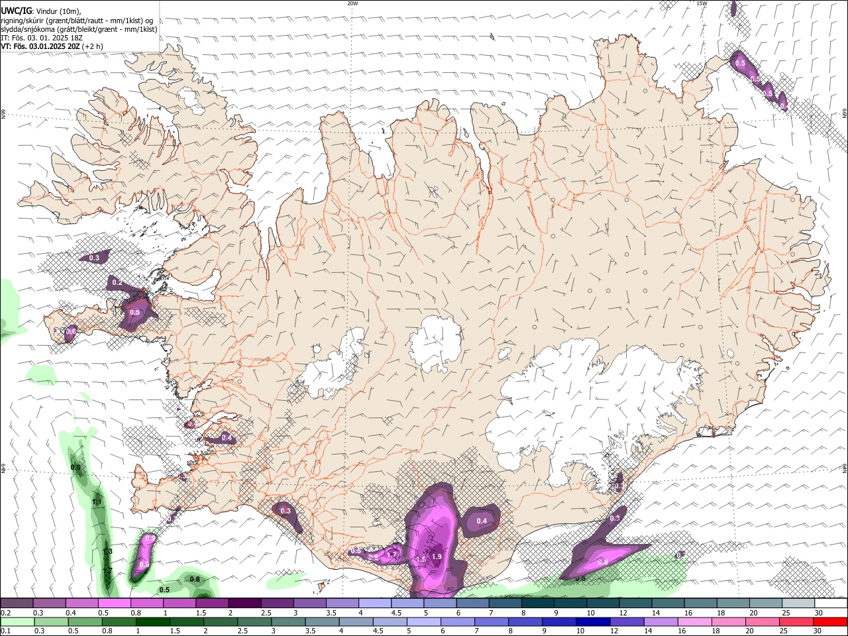Pick the pure red 30 rain-scale swatch

click(830, 621)
